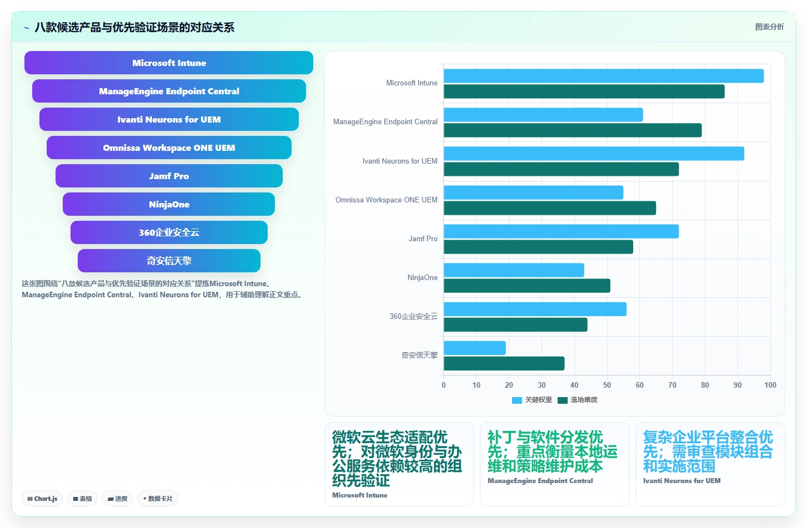Select the Microsoft Intune funnel bar
This screenshot has height=528, width=807.
click(169, 63)
